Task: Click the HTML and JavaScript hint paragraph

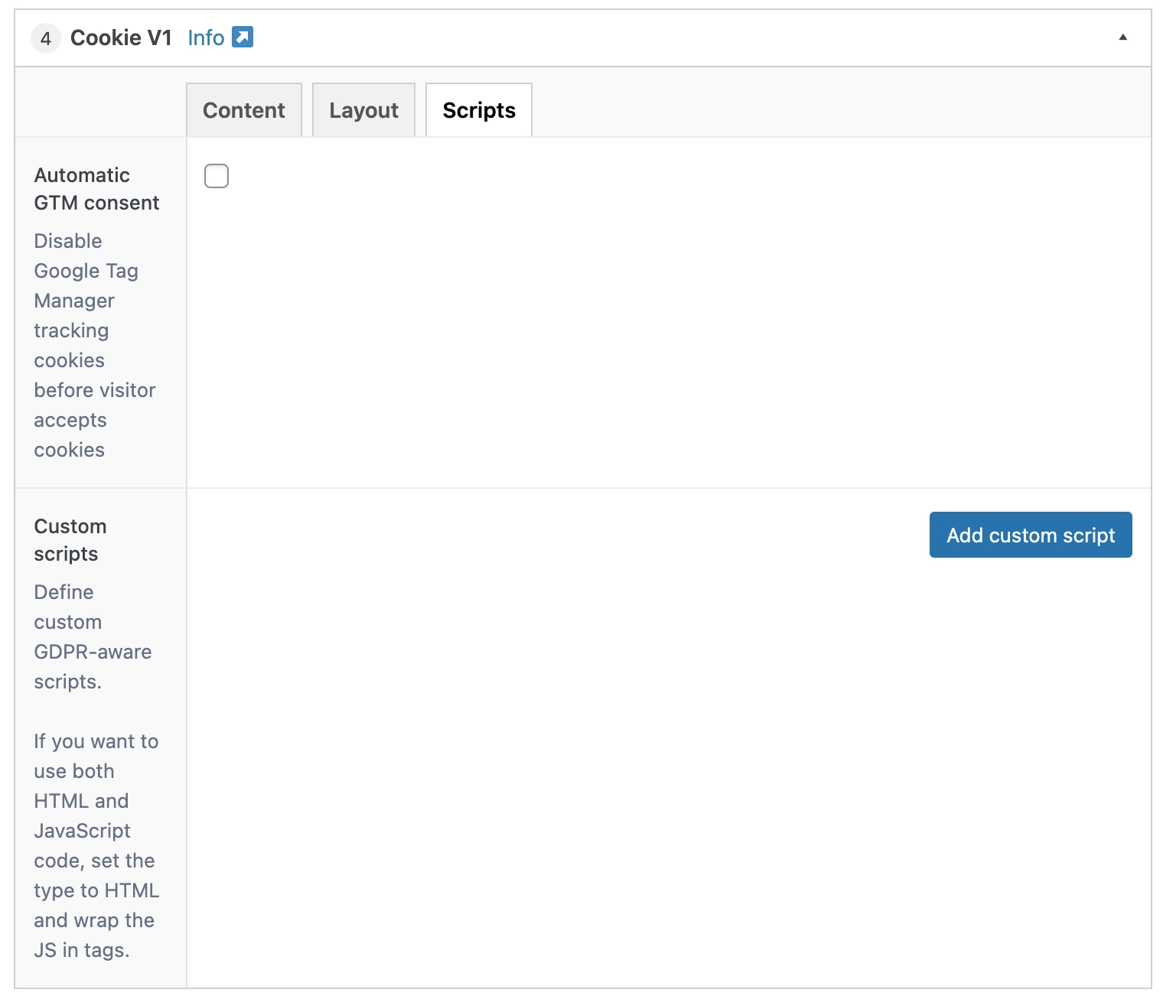Action: pyautogui.click(x=96, y=845)
